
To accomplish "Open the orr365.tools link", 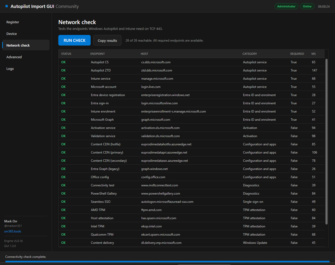I will [x=13, y=231].
